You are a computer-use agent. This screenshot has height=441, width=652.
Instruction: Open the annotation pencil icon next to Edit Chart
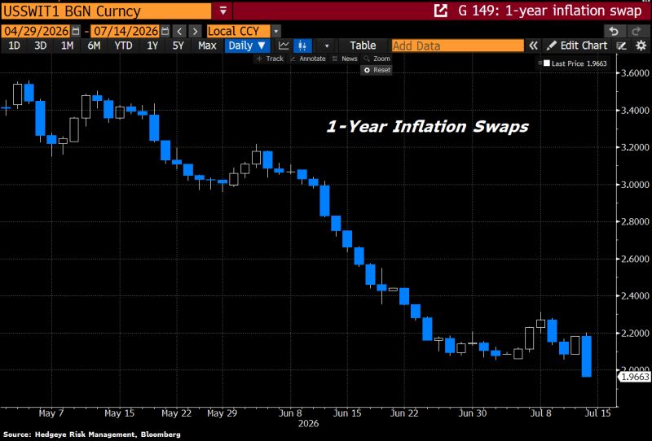click(622, 46)
